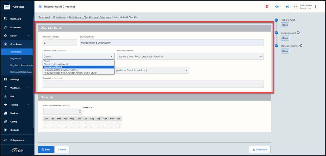This screenshot has width=326, height=156.
Task: Click the Prepare Audit step circle
Action: point(276,20)
